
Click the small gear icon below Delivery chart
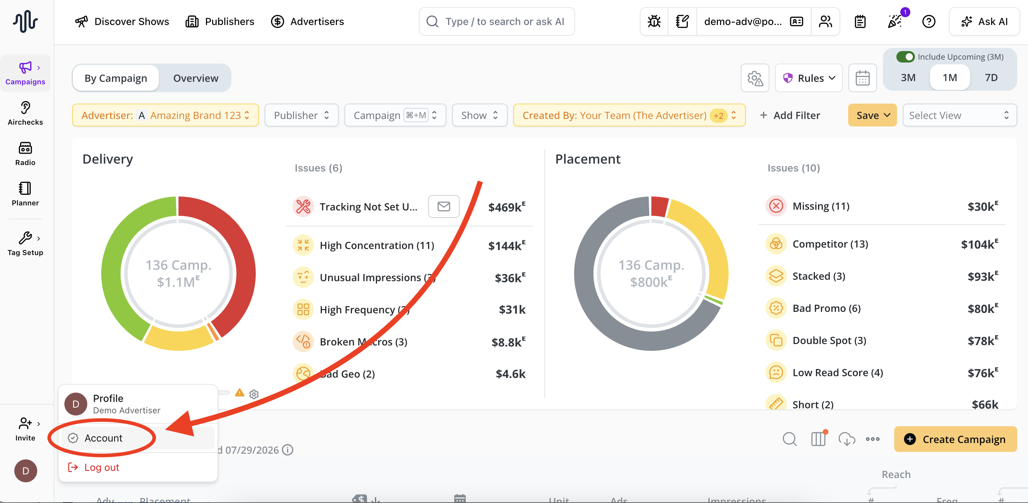[x=254, y=394]
